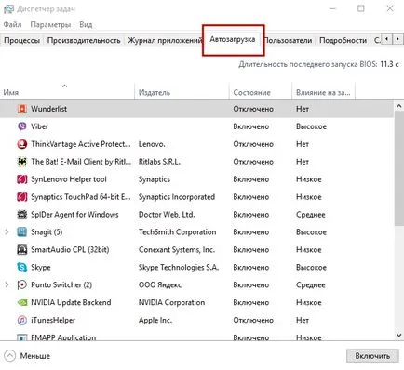404x370 pixels.
Task: Click publisher Ritlabs S.R.L. cell
Action: coord(159,162)
